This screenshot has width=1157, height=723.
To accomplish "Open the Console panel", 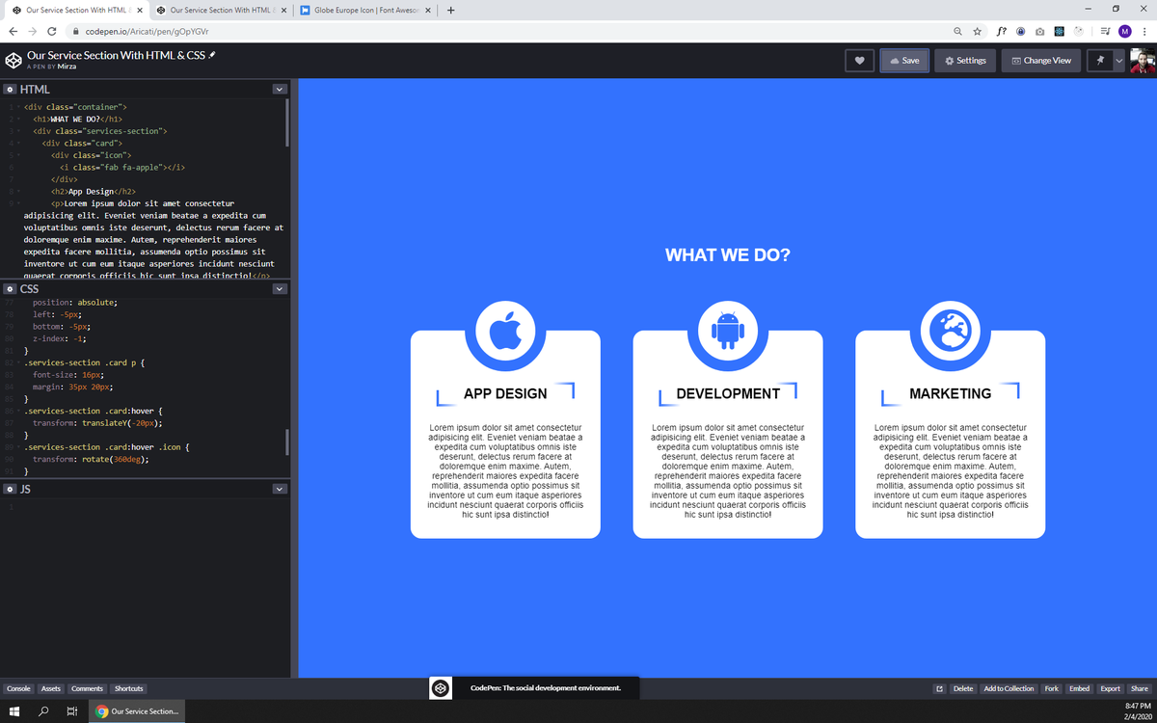I will point(18,688).
